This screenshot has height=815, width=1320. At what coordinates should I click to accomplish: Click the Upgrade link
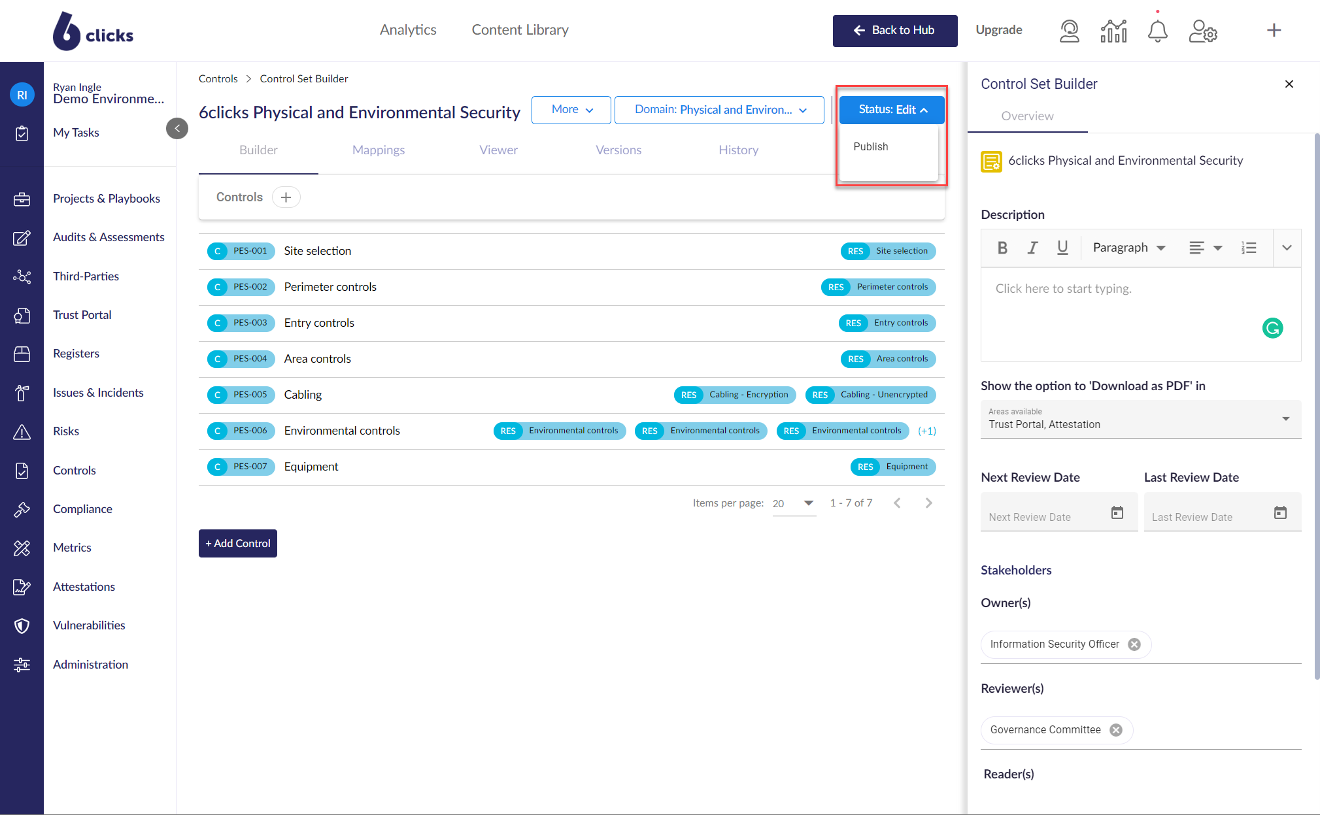click(x=998, y=30)
